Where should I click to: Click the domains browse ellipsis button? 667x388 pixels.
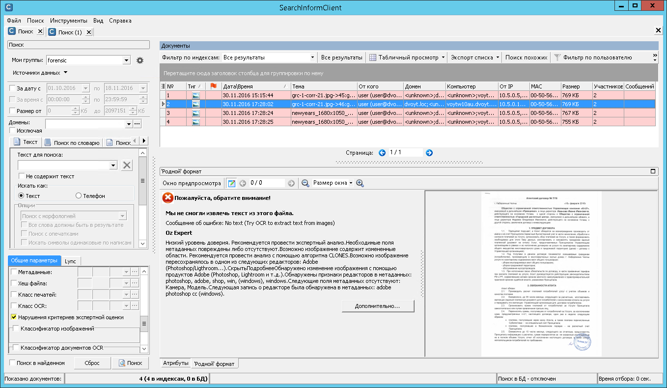(x=138, y=124)
